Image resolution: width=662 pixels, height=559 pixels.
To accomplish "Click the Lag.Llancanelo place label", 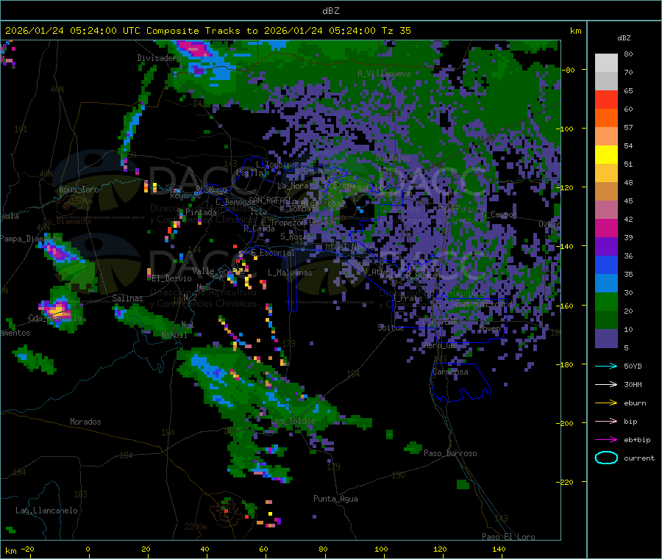I will pos(47,511).
